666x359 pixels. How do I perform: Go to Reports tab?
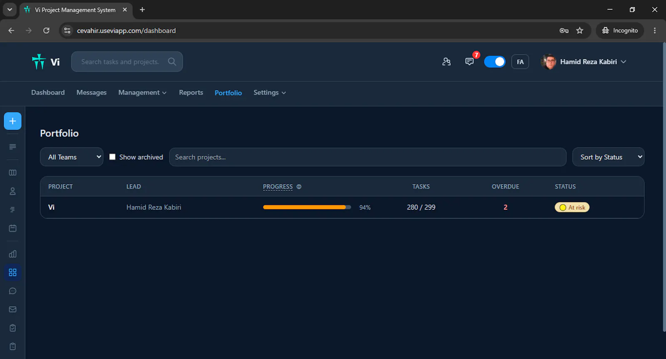(191, 92)
